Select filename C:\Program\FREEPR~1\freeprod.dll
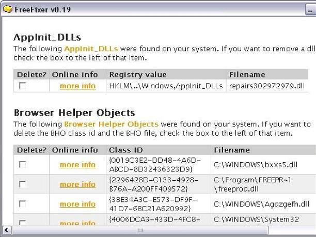The height and width of the screenshot is (237, 316). pyautogui.click(x=252, y=184)
